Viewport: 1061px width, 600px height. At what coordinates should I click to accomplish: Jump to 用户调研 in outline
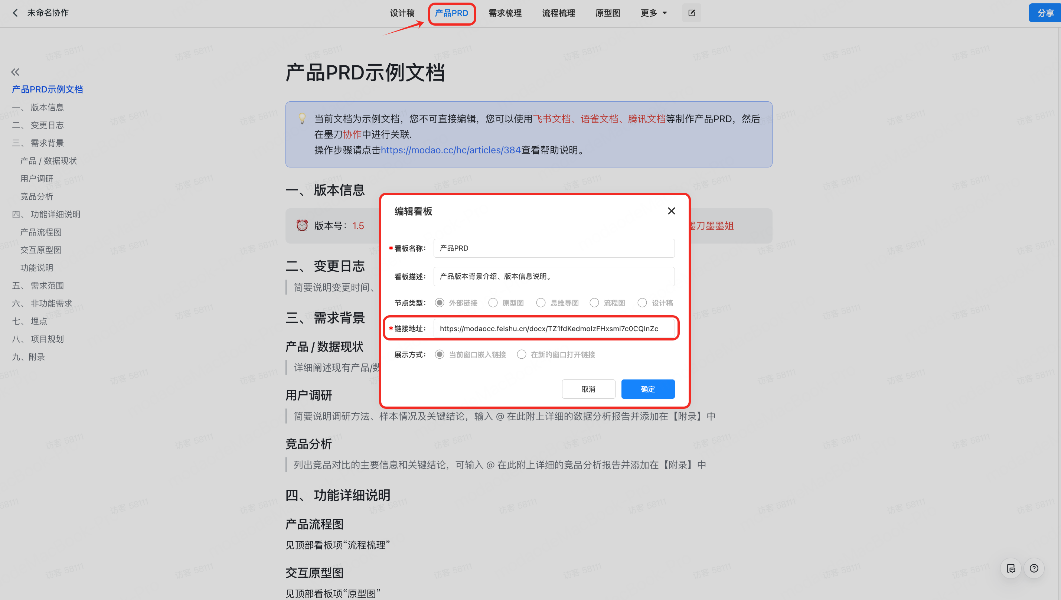[x=37, y=179]
